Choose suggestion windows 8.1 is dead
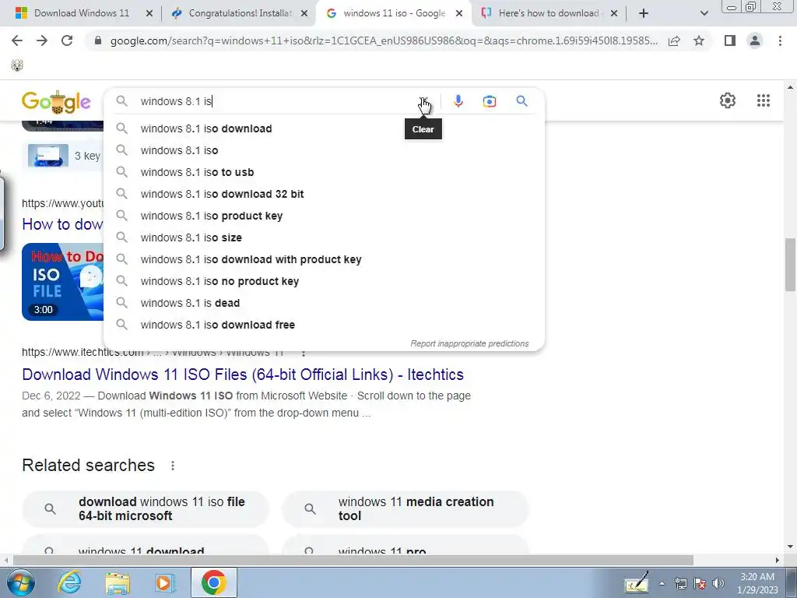Image resolution: width=797 pixels, height=598 pixels. pos(324,304)
